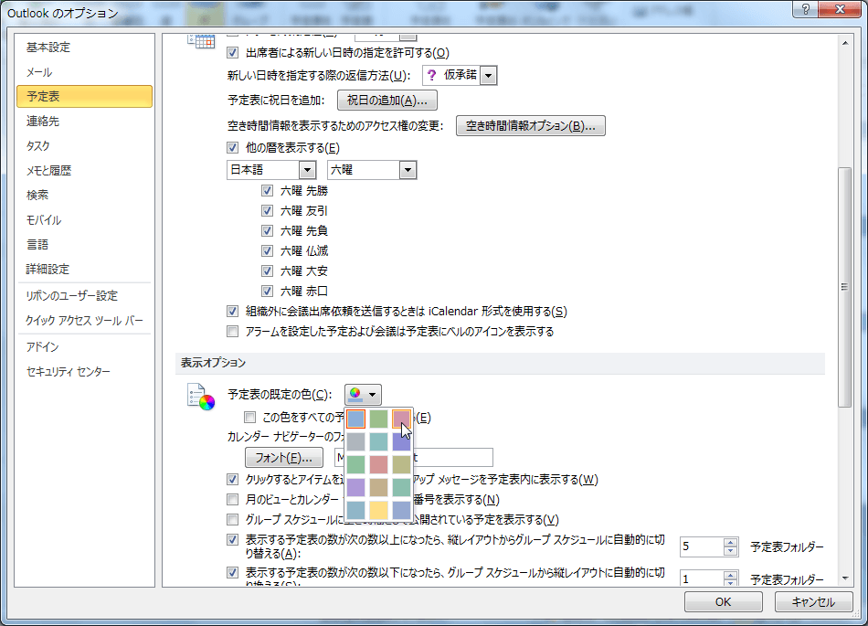The image size is (868, 626).
Task: Open 基本設定 category
Action: (x=84, y=48)
